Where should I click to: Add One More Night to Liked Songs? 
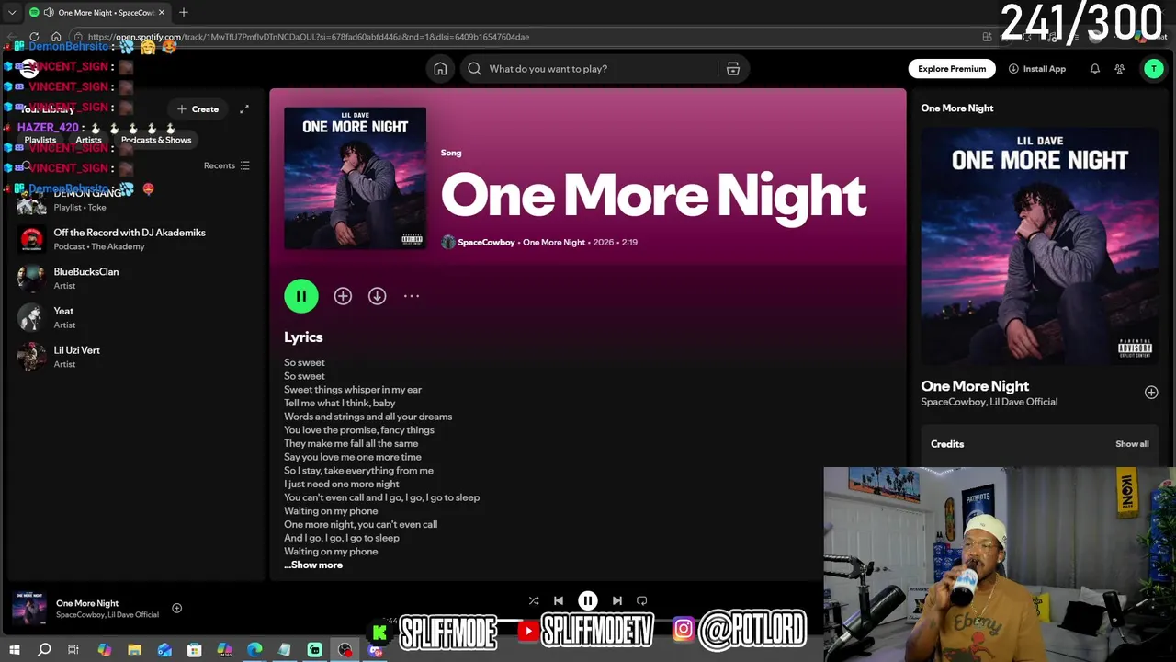tap(343, 296)
